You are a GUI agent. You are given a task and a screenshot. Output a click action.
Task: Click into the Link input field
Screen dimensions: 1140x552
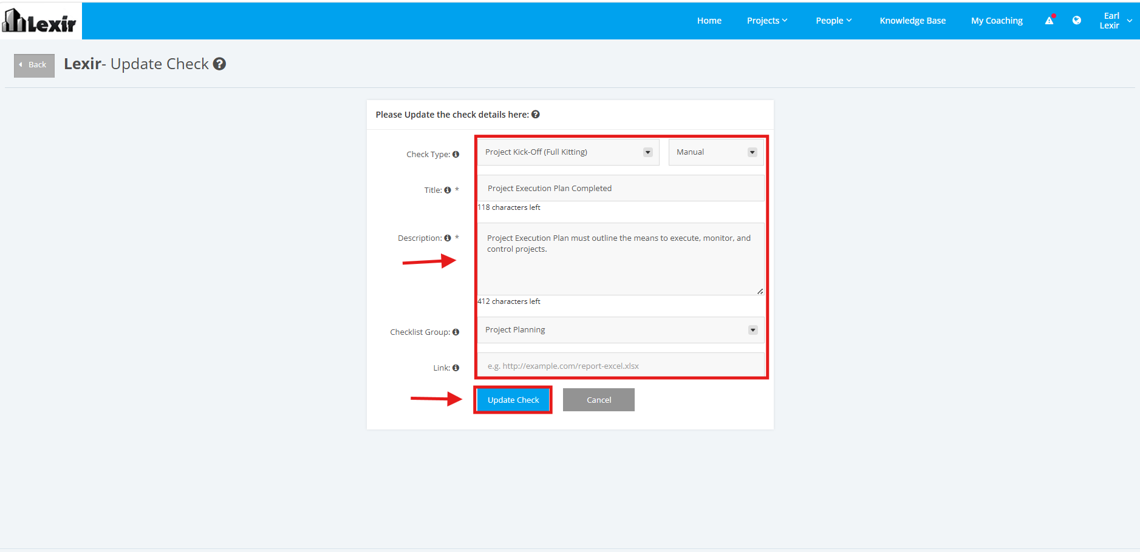tap(621, 366)
